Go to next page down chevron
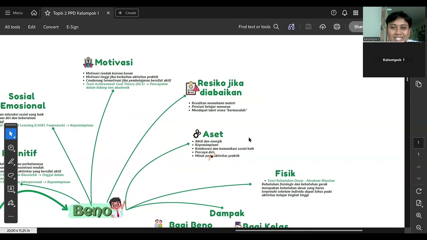Image resolution: width=427 pixels, height=240 pixels. (419, 178)
